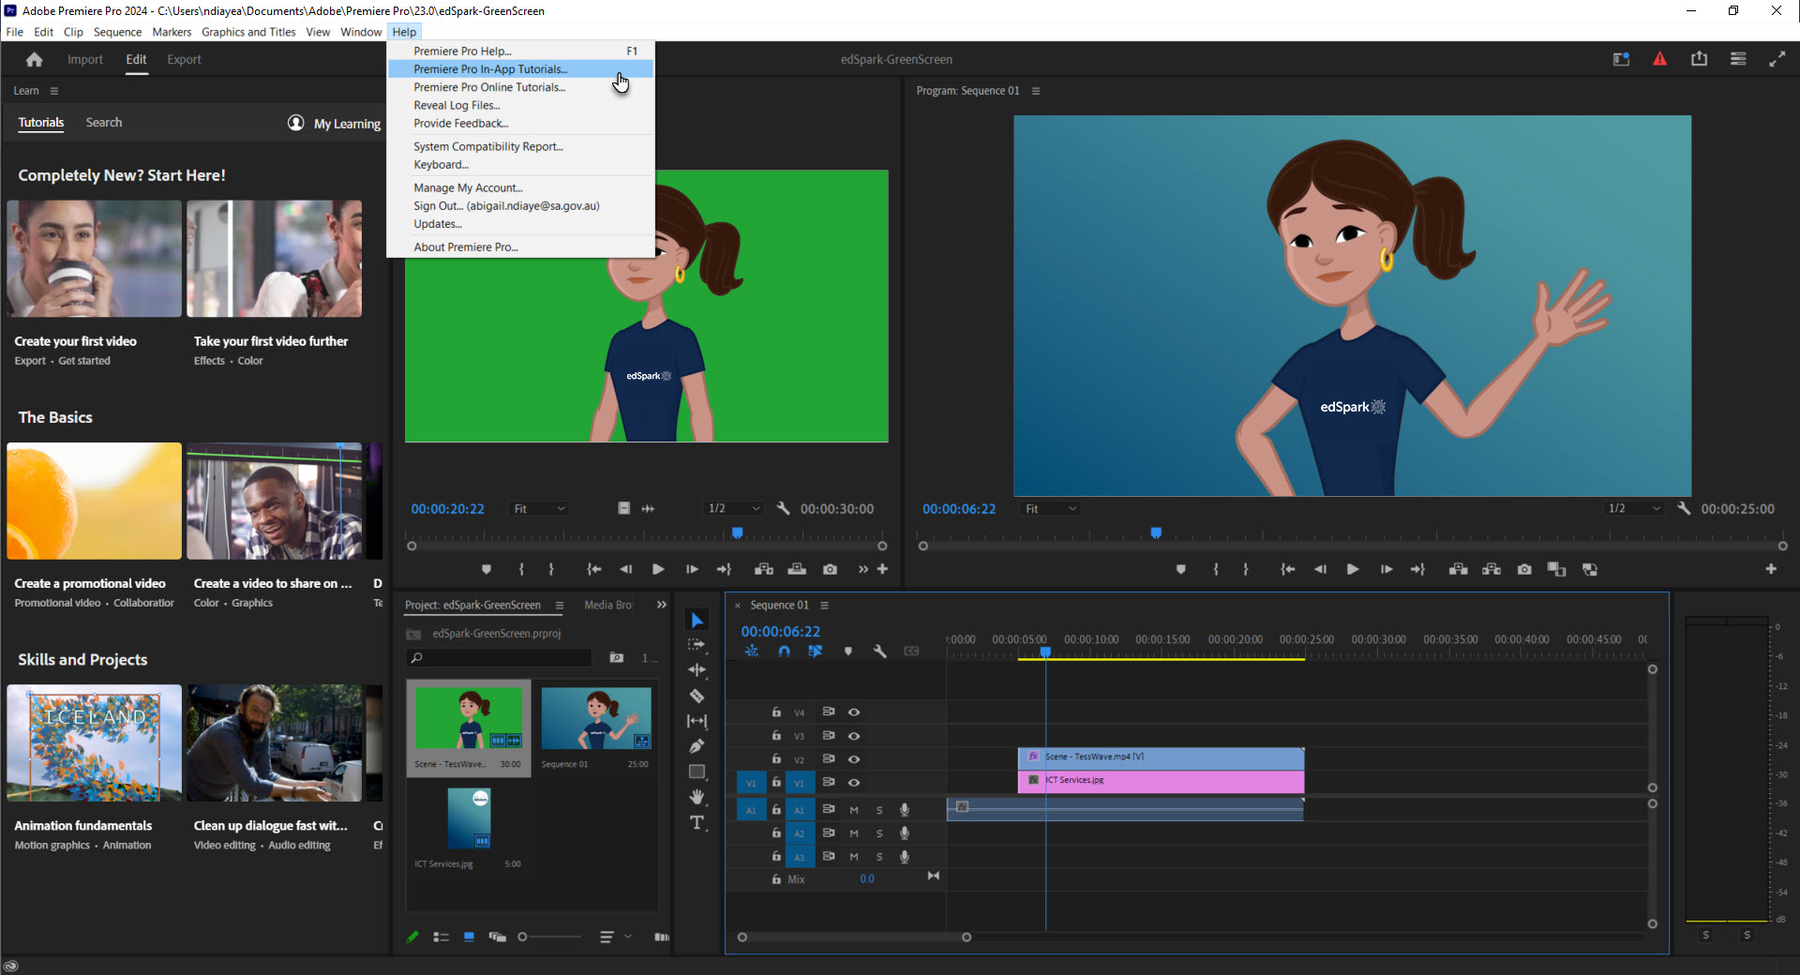Image resolution: width=1800 pixels, height=975 pixels.
Task: Open Sequence 01 timeline panel menu
Action: tap(825, 606)
